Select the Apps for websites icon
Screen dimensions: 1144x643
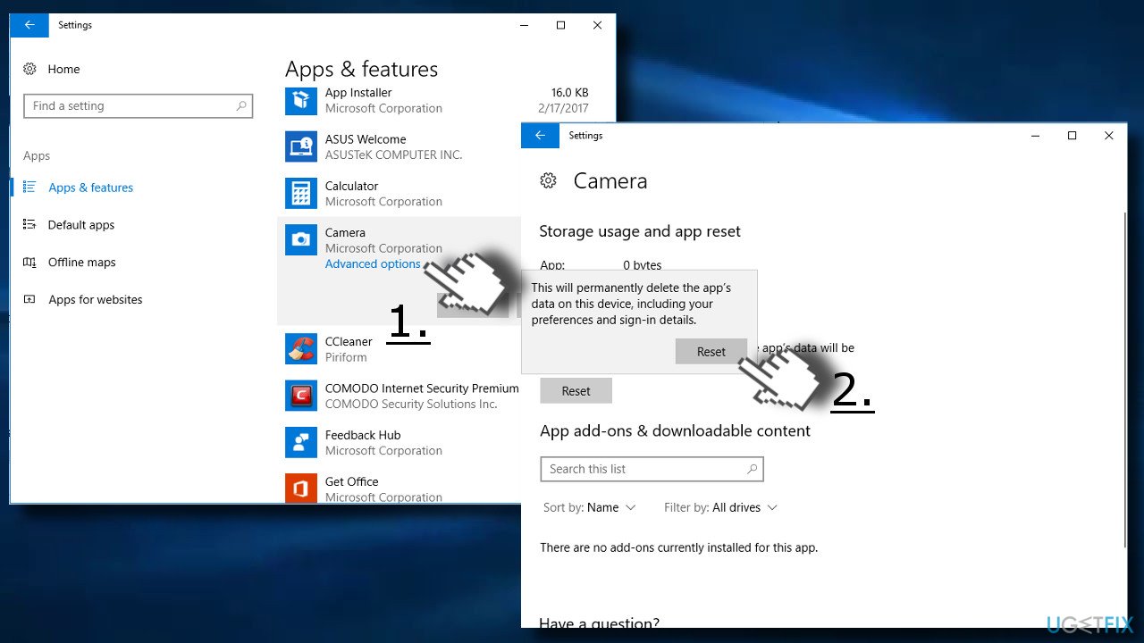[29, 300]
